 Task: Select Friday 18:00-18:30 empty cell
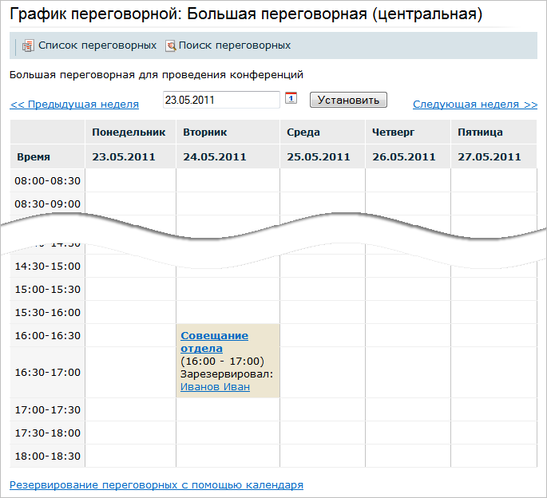tap(493, 456)
